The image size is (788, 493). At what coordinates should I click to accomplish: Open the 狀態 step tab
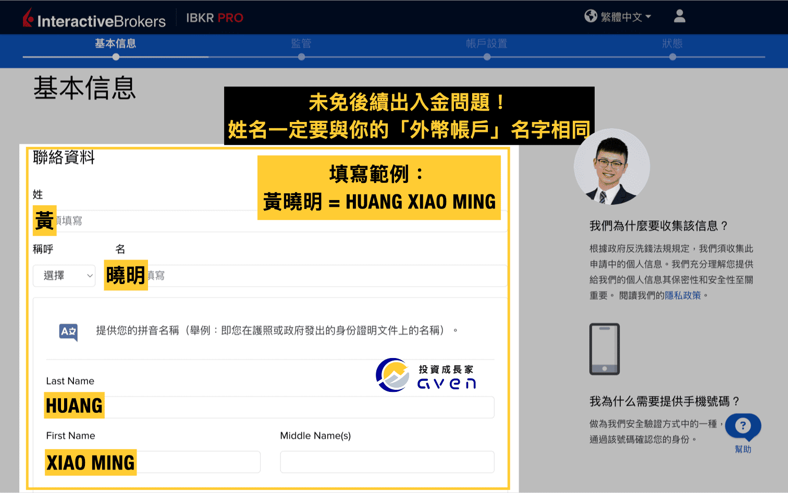click(672, 44)
